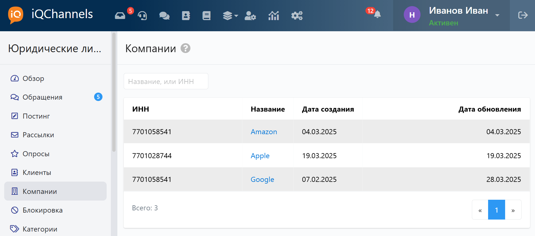Click the help question mark next to Компании
This screenshot has height=236, width=535.
pyautogui.click(x=185, y=48)
